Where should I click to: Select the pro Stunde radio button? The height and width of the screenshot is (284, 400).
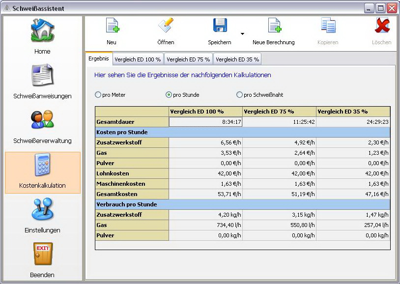169,95
